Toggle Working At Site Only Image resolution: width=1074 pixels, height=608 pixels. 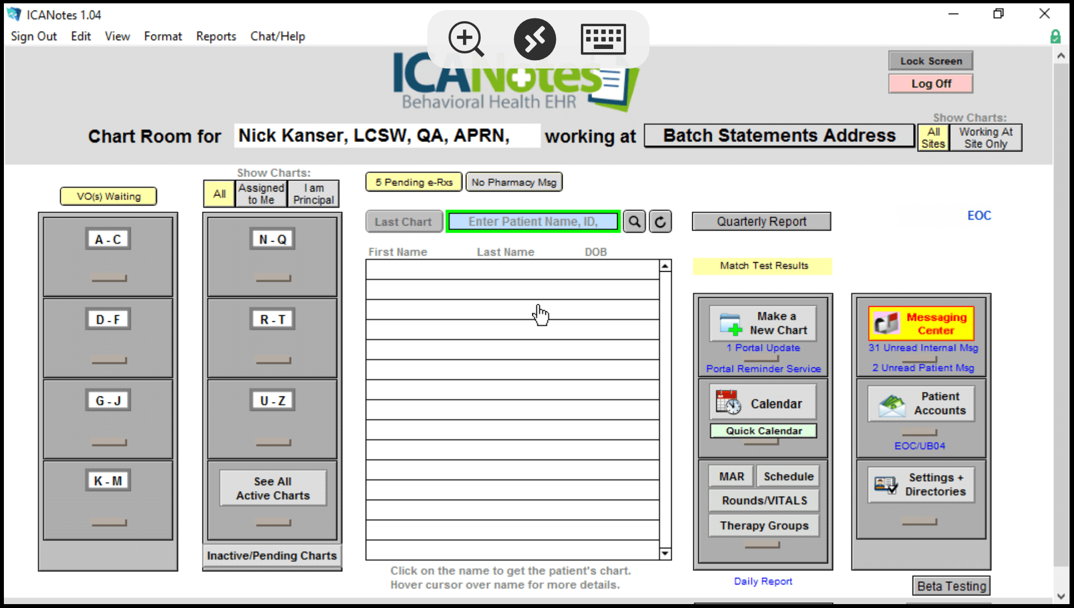coord(986,138)
